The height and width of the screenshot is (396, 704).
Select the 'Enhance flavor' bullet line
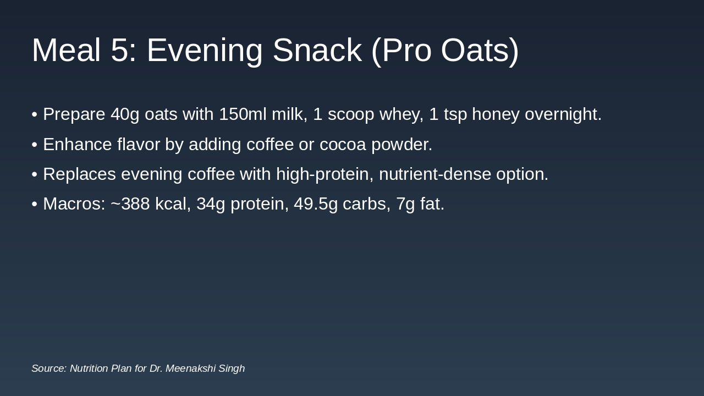(237, 145)
